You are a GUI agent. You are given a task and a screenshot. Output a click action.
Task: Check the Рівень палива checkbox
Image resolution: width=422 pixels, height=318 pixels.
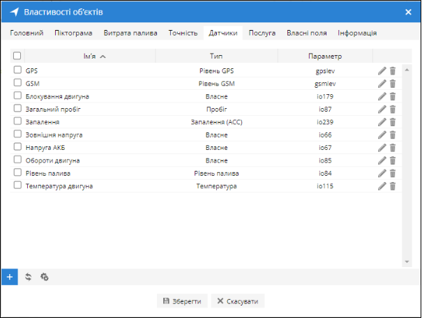pyautogui.click(x=17, y=172)
